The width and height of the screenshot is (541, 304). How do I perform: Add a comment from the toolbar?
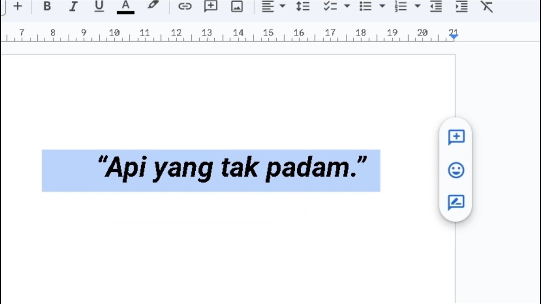pyautogui.click(x=210, y=6)
